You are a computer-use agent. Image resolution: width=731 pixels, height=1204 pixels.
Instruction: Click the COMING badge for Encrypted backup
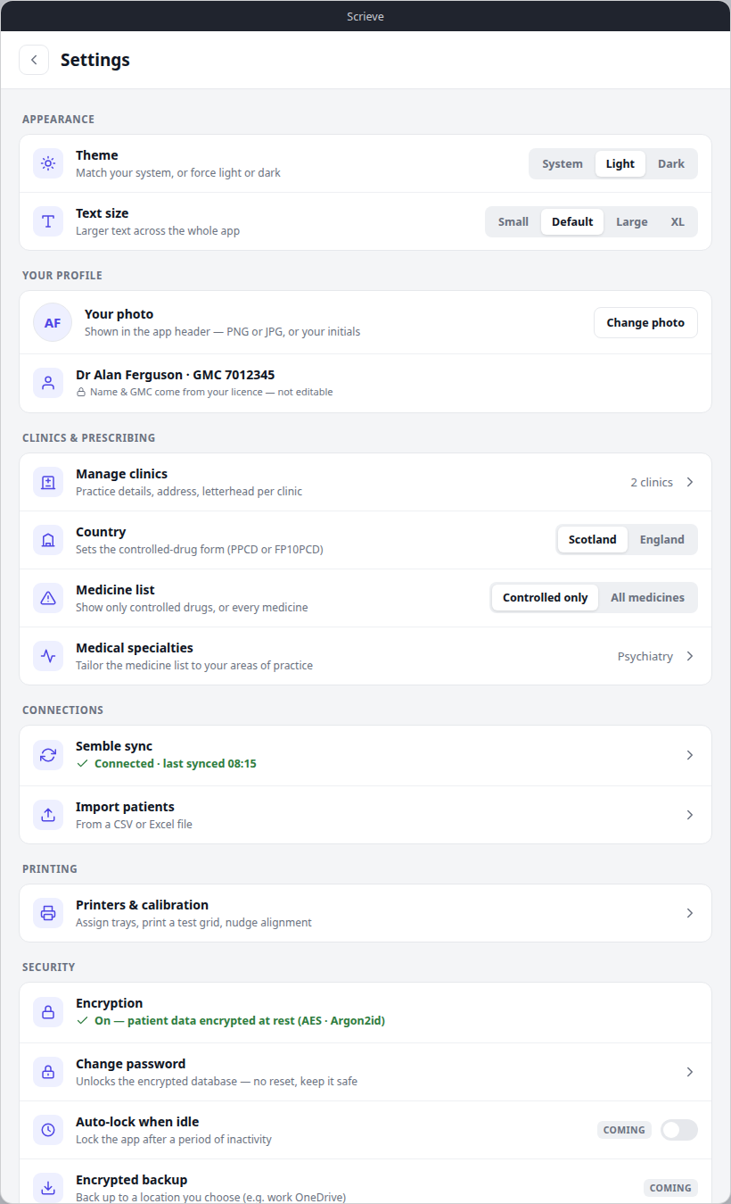coord(670,1188)
